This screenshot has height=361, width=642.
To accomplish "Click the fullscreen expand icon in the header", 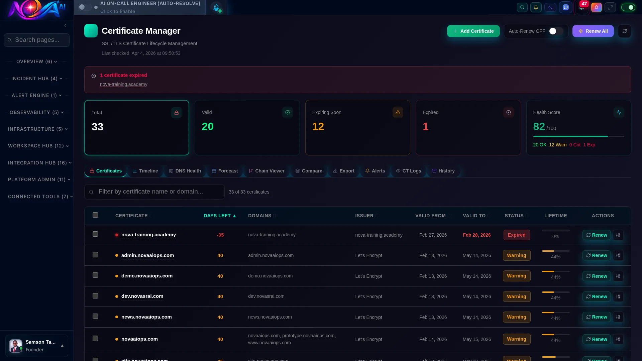I will pyautogui.click(x=611, y=7).
